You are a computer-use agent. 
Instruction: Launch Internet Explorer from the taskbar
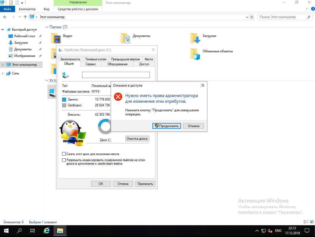47,231
